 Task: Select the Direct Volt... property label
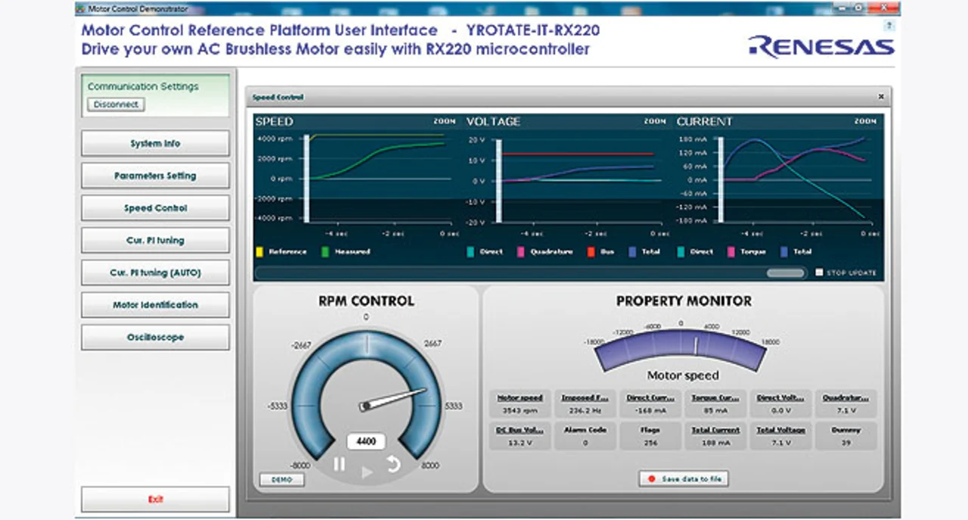(x=780, y=397)
